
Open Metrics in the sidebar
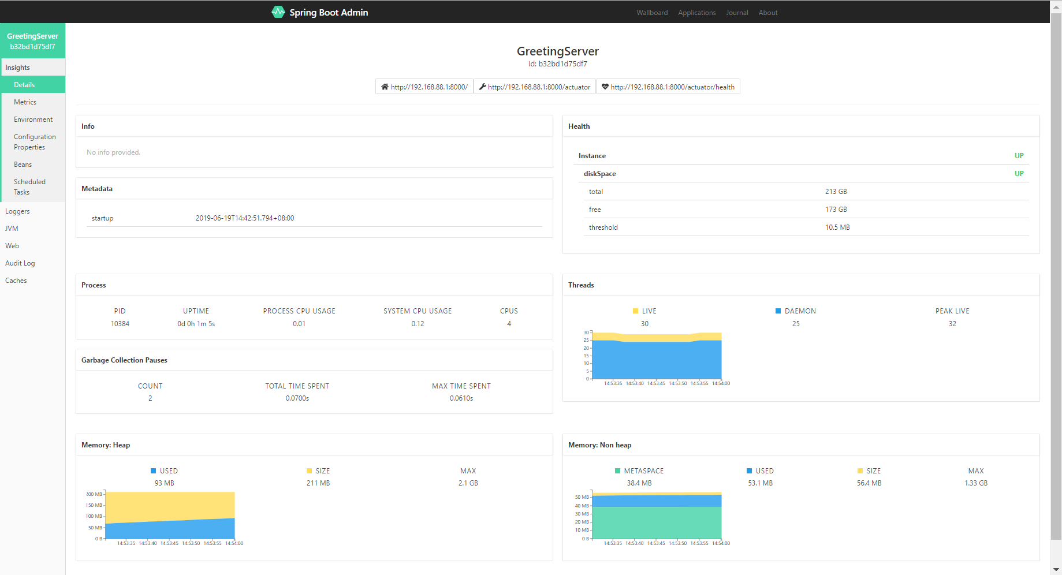(32, 102)
